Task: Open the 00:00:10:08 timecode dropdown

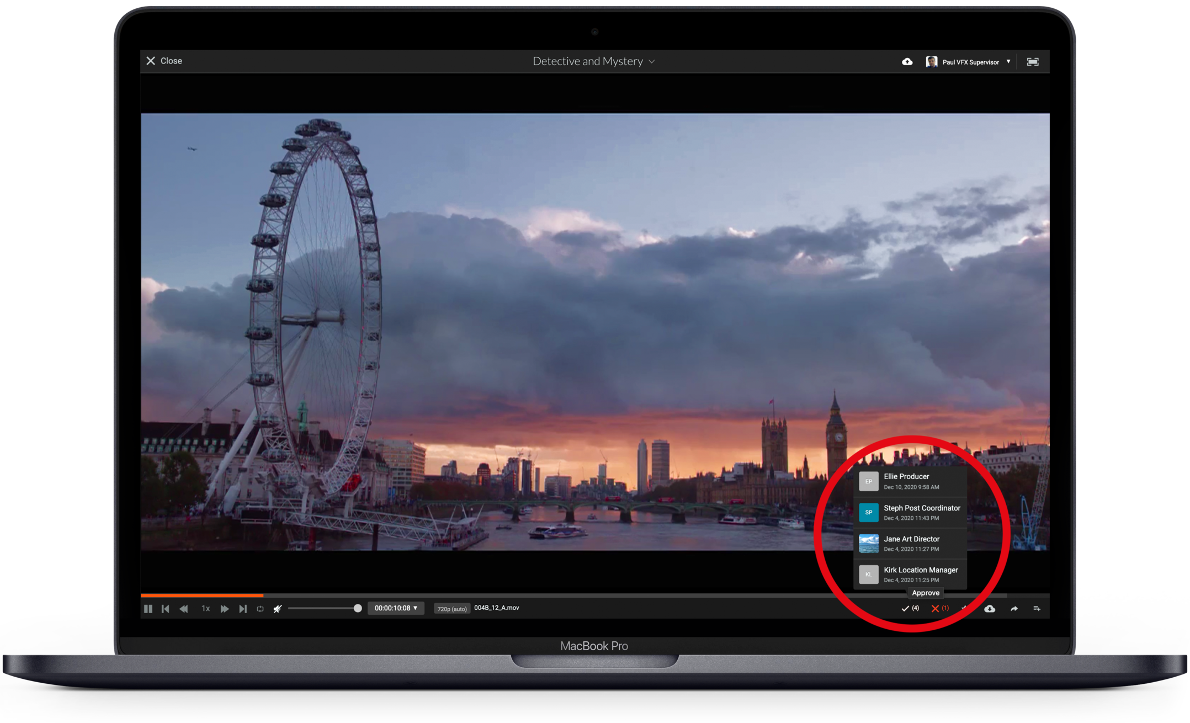Action: pos(396,608)
